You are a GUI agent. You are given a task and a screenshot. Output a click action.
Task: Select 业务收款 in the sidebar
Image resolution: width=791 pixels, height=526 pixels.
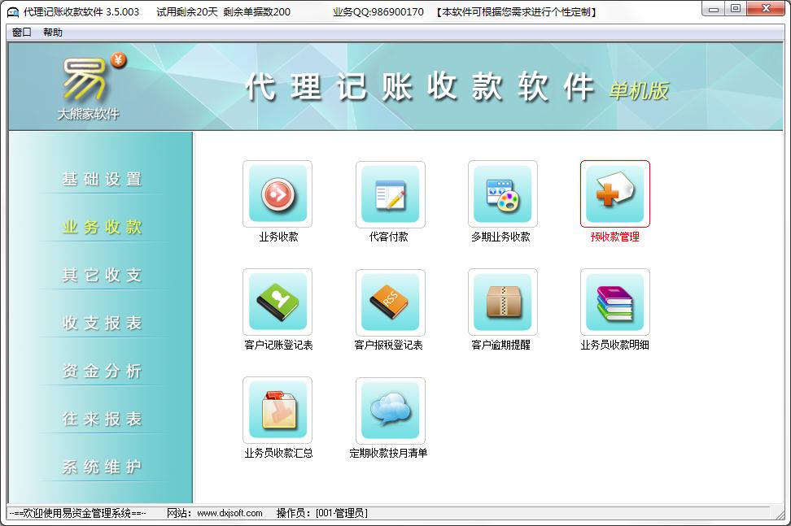(x=102, y=227)
